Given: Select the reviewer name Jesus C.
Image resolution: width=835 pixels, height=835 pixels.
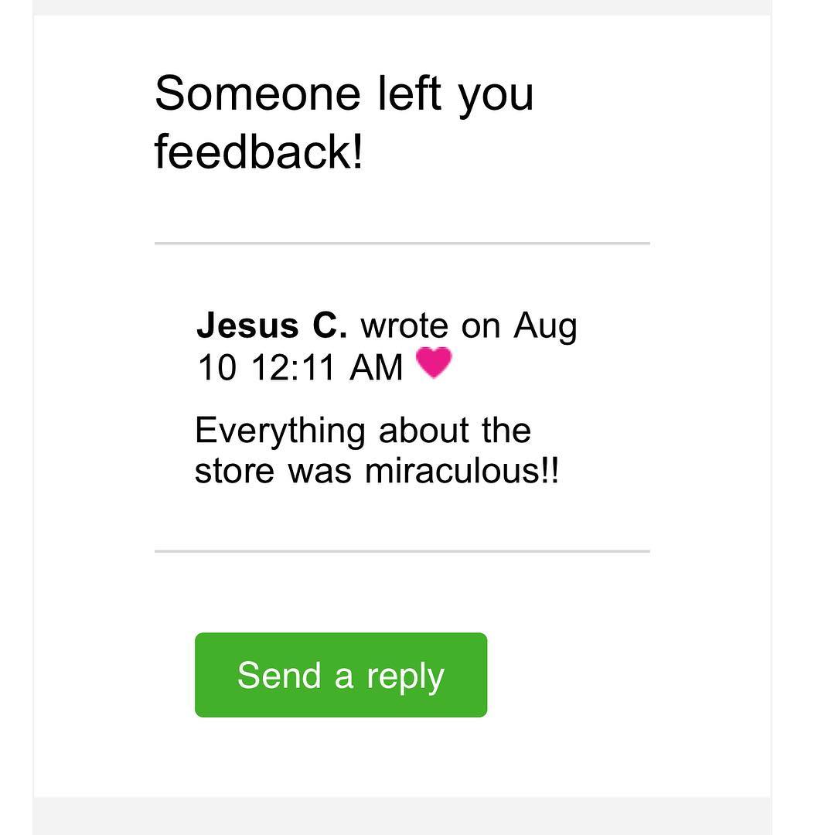Looking at the screenshot, I should [x=271, y=326].
